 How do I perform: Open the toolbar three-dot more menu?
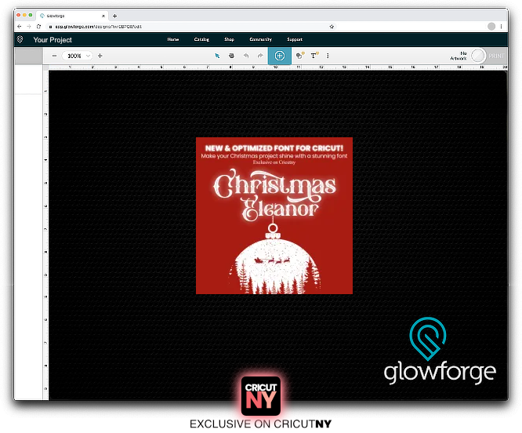pyautogui.click(x=327, y=56)
